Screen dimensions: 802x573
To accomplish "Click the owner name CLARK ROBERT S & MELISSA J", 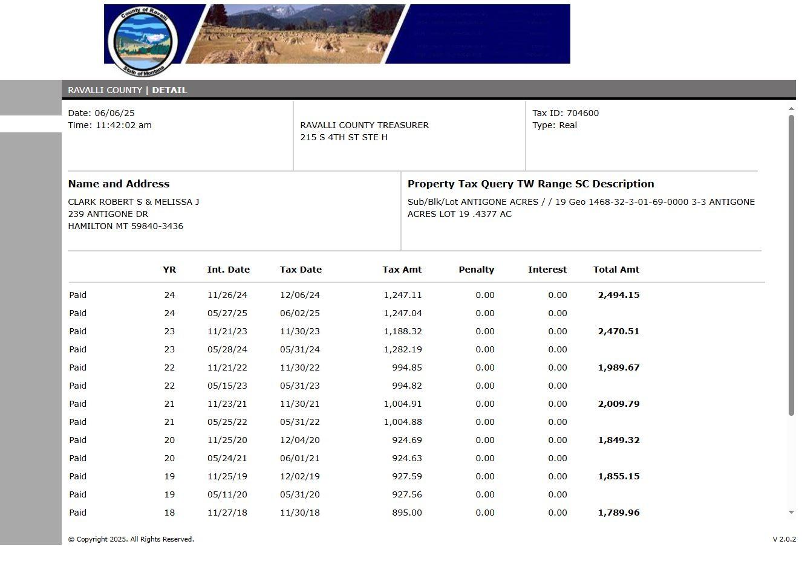I will click(x=134, y=202).
